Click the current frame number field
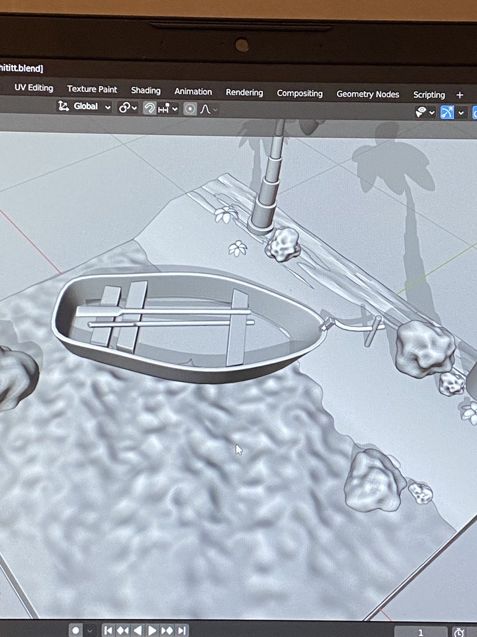477x637 pixels. (421, 632)
